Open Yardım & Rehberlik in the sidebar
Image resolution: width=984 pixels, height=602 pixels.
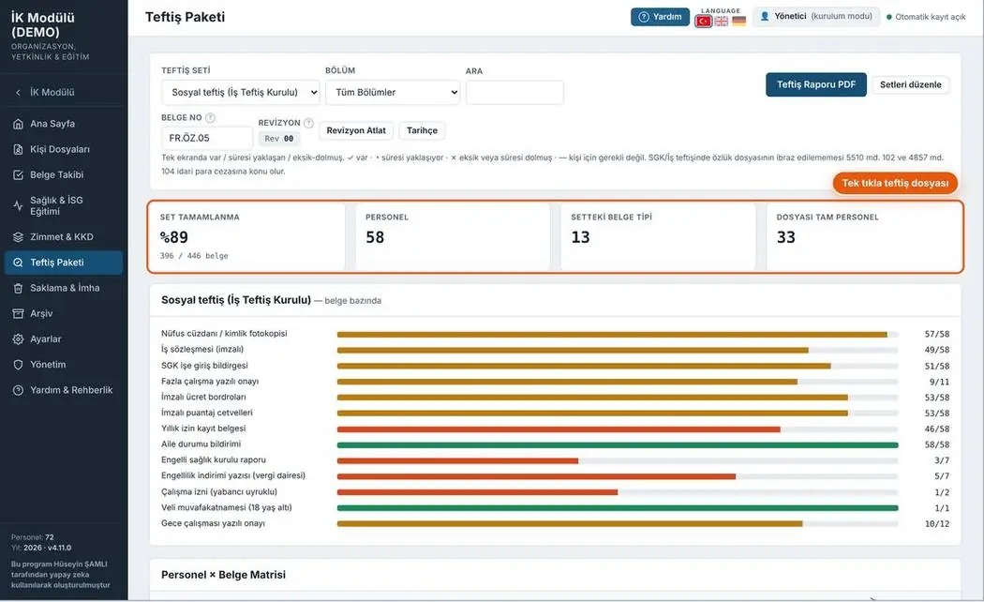point(64,390)
